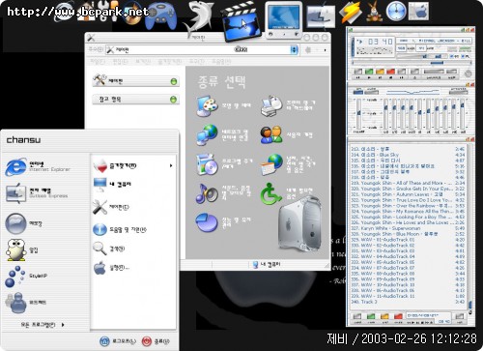Toggle the Winamp PL playlist button
This screenshot has width=483, height=351.
466,56
